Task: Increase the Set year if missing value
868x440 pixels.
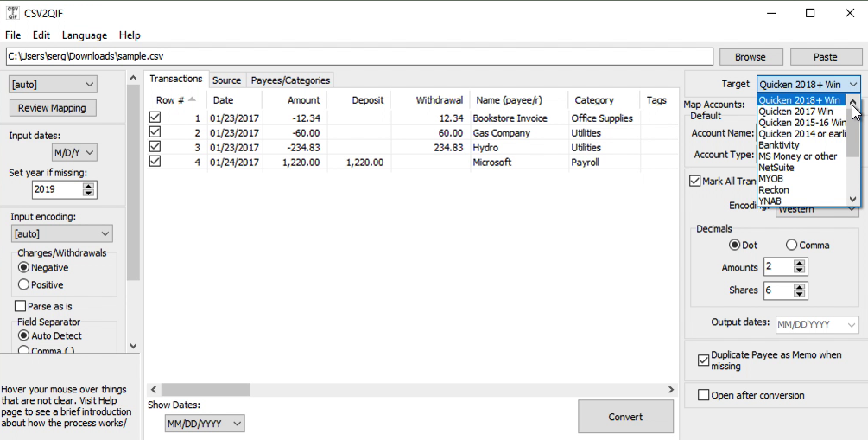Action: [x=89, y=185]
